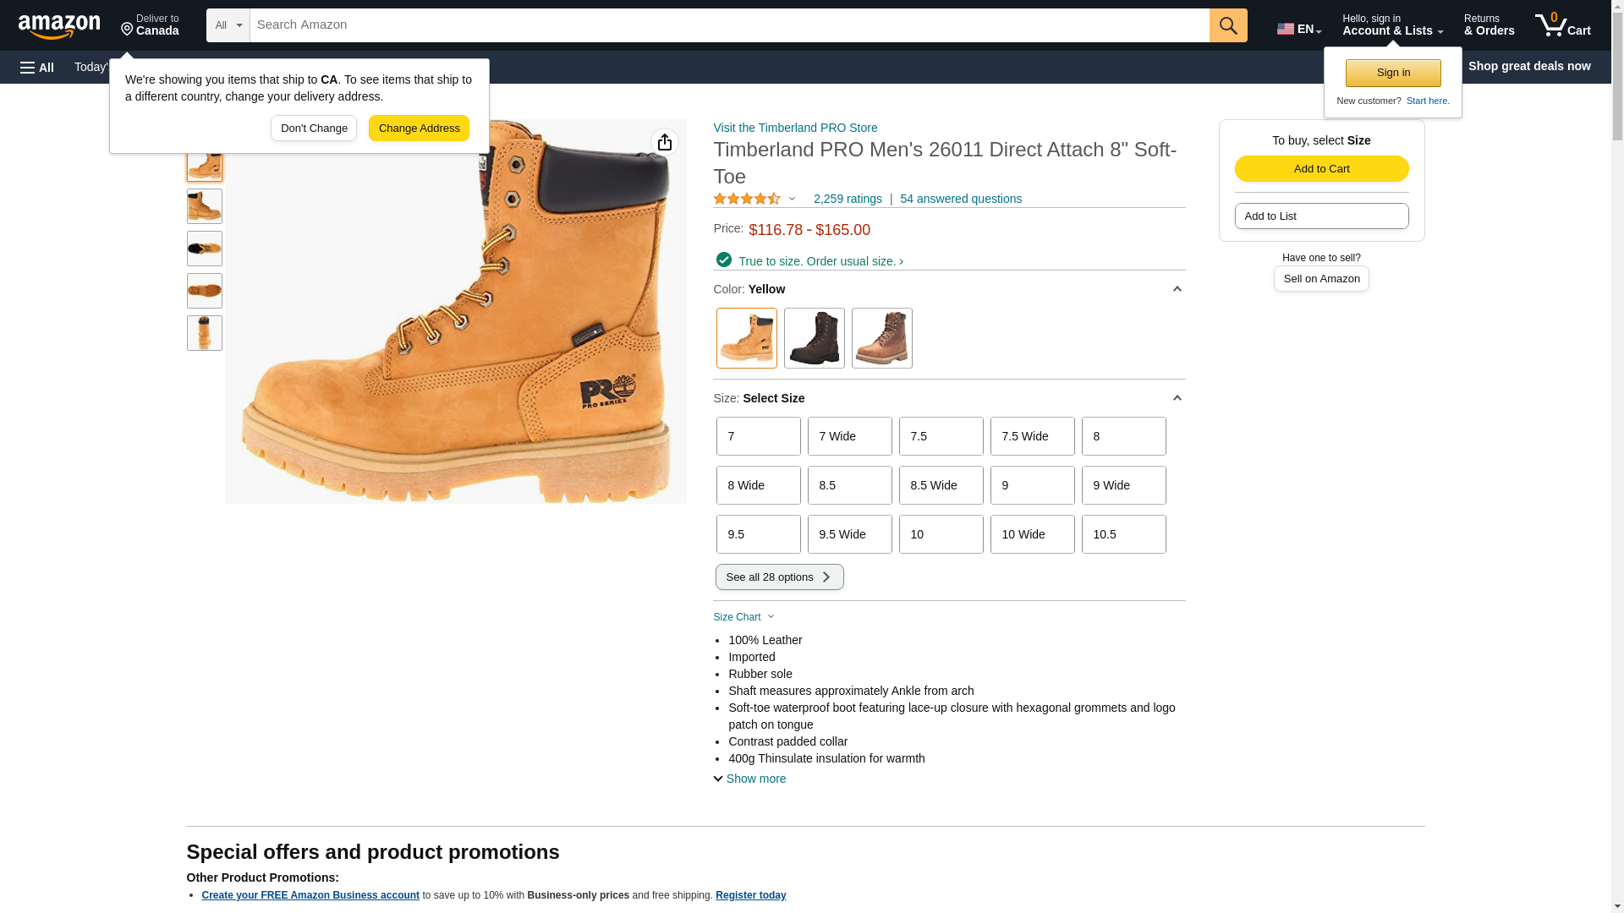Open the All hamburger menu
Screen dimensions: 1624x913
tap(37, 67)
